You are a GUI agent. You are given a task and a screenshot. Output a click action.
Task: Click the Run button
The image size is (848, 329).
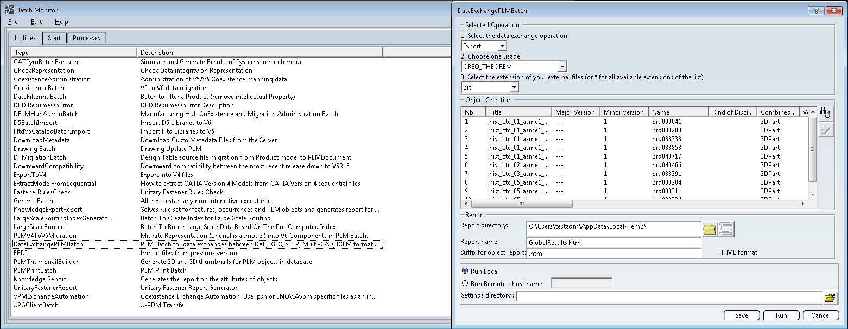click(x=781, y=315)
